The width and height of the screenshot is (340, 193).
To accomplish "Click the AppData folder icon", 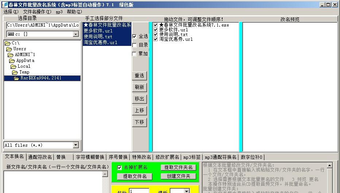I will [x=12, y=60].
